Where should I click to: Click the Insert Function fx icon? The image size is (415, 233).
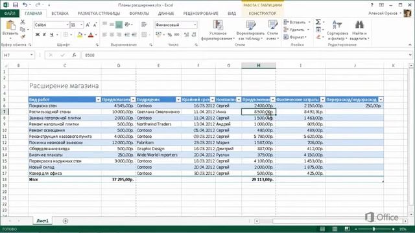(74, 55)
